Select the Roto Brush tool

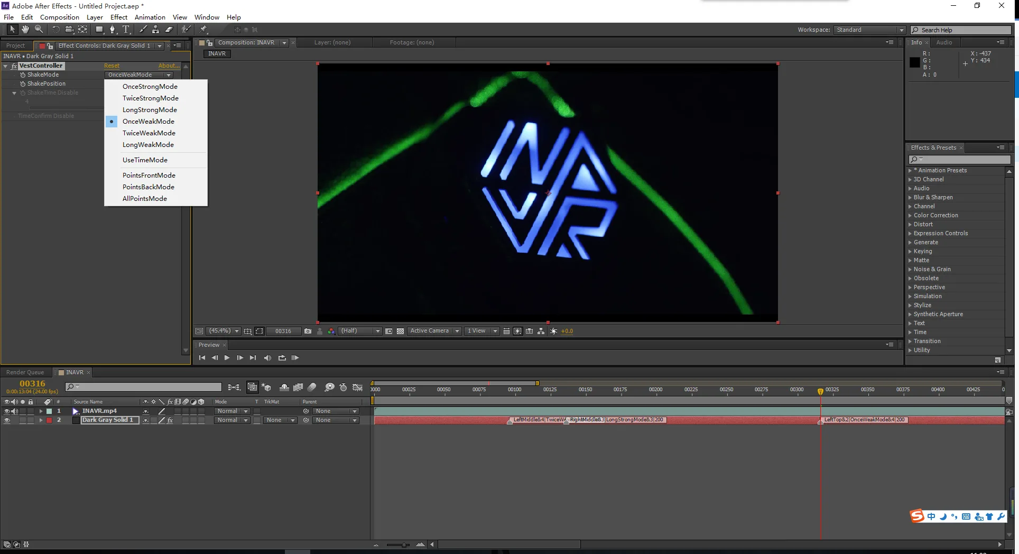[x=186, y=30]
